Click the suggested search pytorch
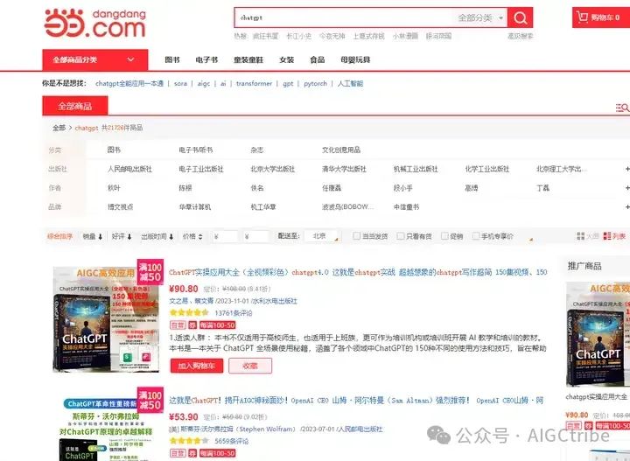 tap(315, 83)
